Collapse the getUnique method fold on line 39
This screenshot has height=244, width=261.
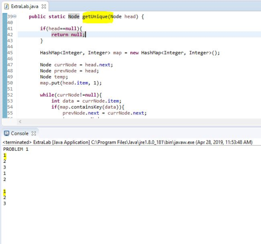[x=15, y=16]
